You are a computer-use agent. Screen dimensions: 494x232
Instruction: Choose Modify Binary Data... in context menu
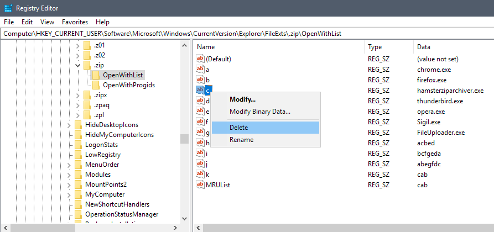point(266,112)
